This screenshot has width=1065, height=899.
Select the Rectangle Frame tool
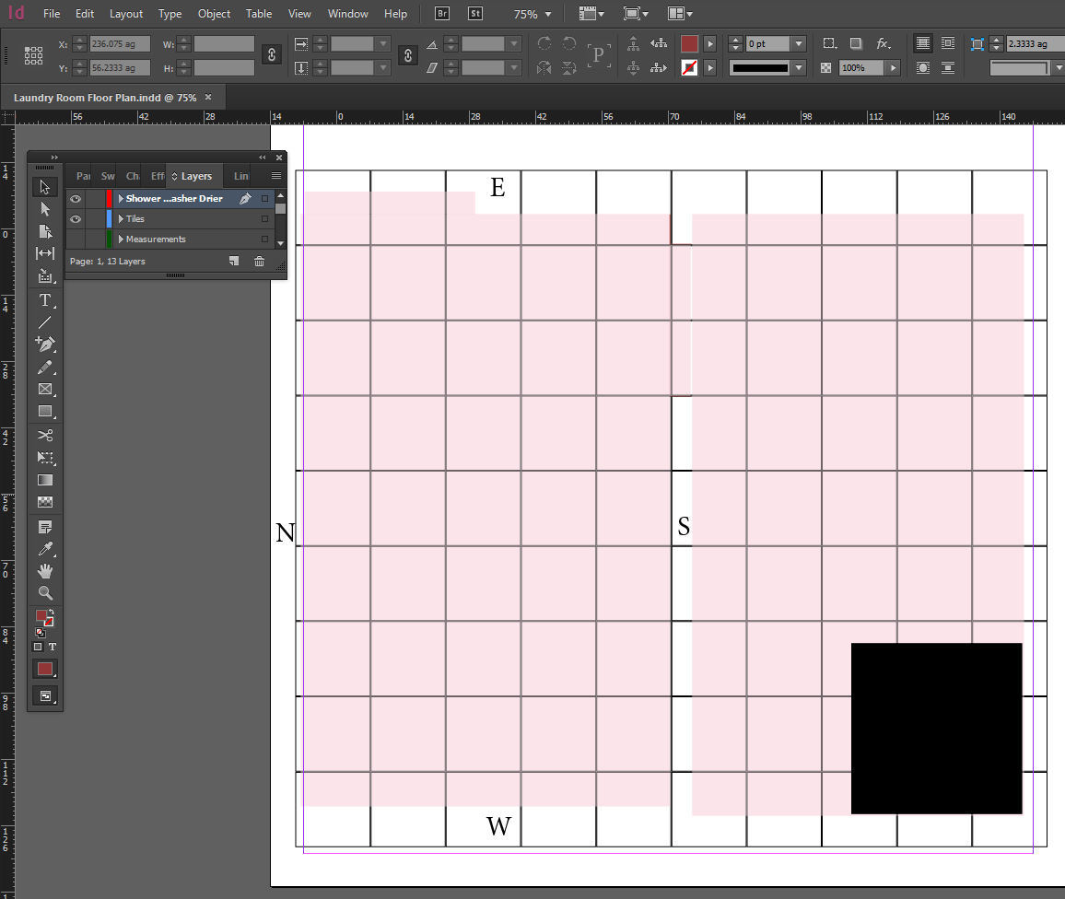click(x=44, y=390)
